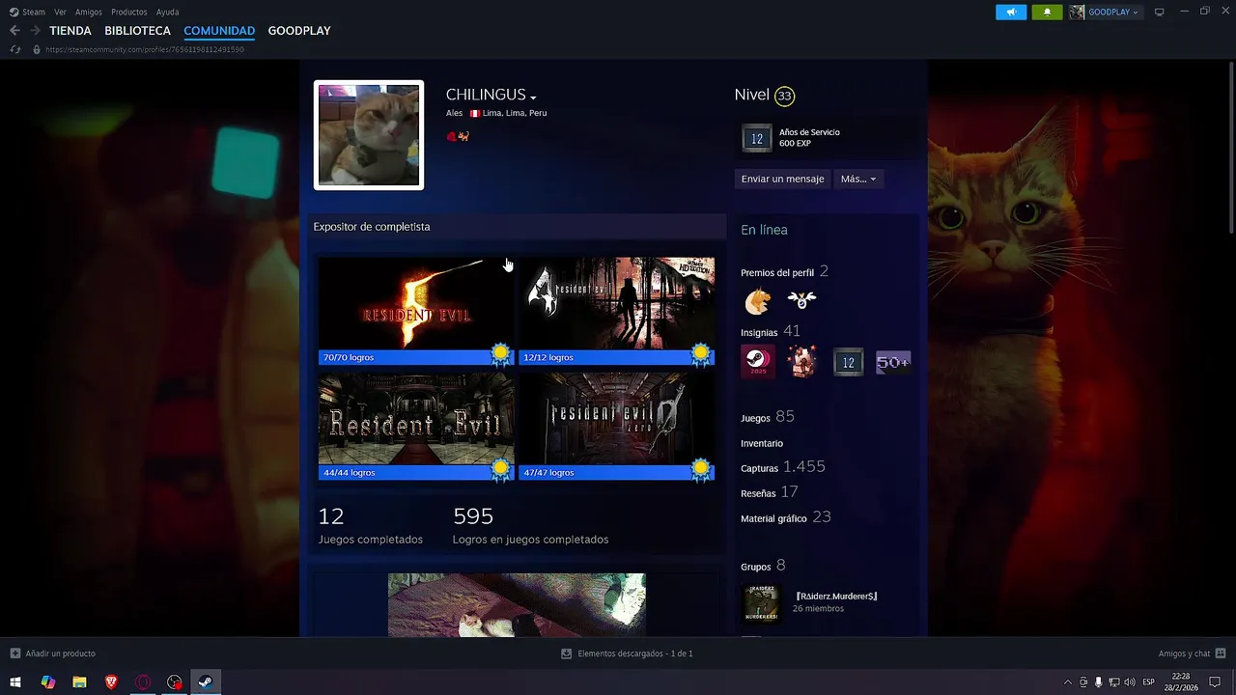
Task: Click Enviar un mensaje button
Action: 783,179
